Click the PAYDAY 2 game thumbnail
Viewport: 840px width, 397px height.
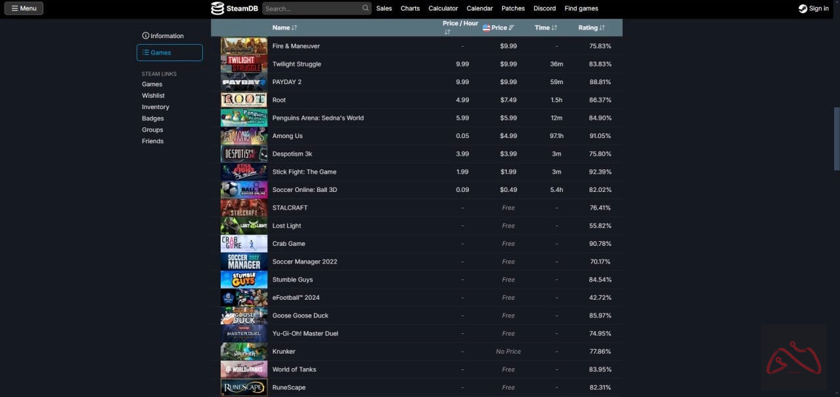tap(244, 82)
